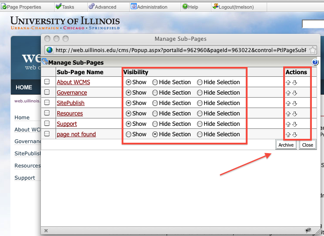Open the Tasks menu
324x236 pixels.
pos(68,7)
